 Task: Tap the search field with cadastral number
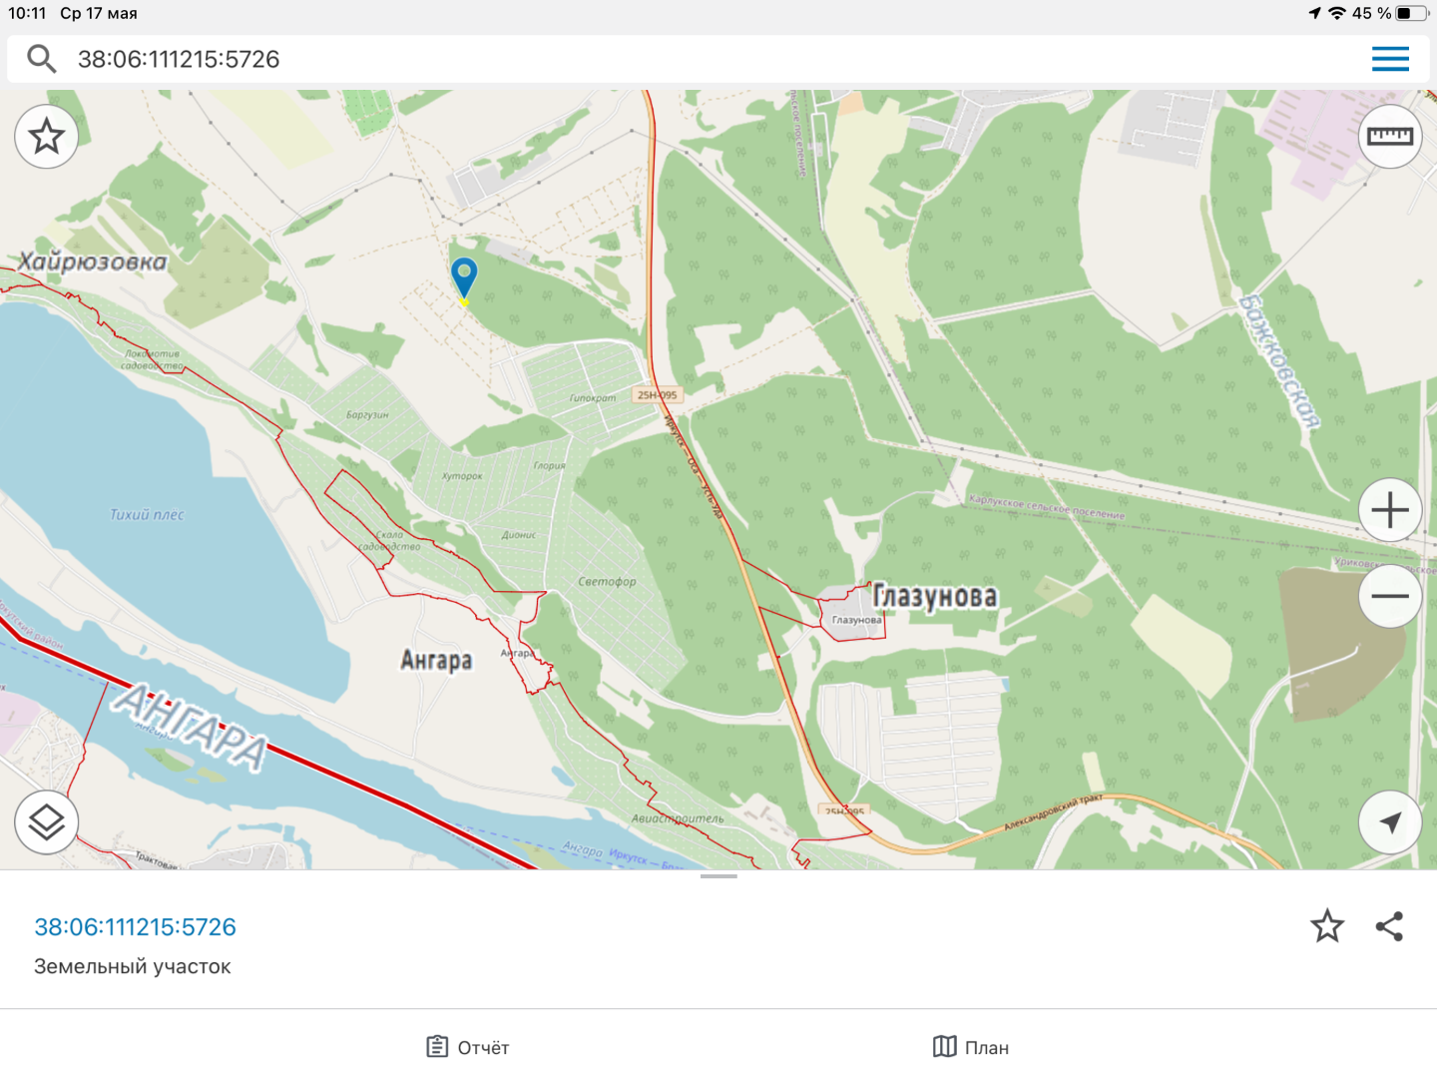tap(599, 59)
